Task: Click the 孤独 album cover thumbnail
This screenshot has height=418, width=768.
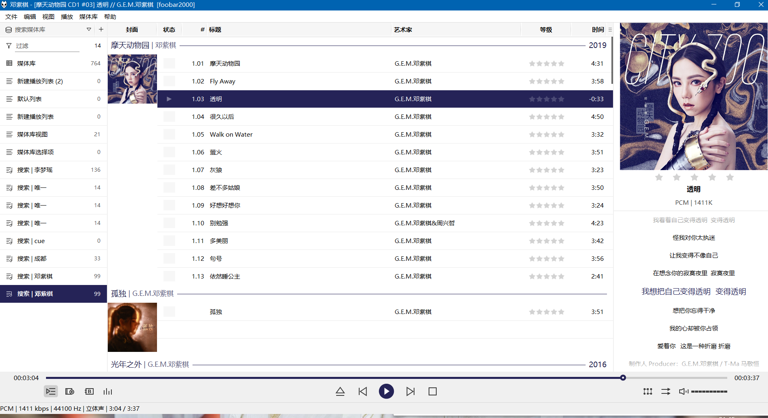Action: [x=132, y=327]
